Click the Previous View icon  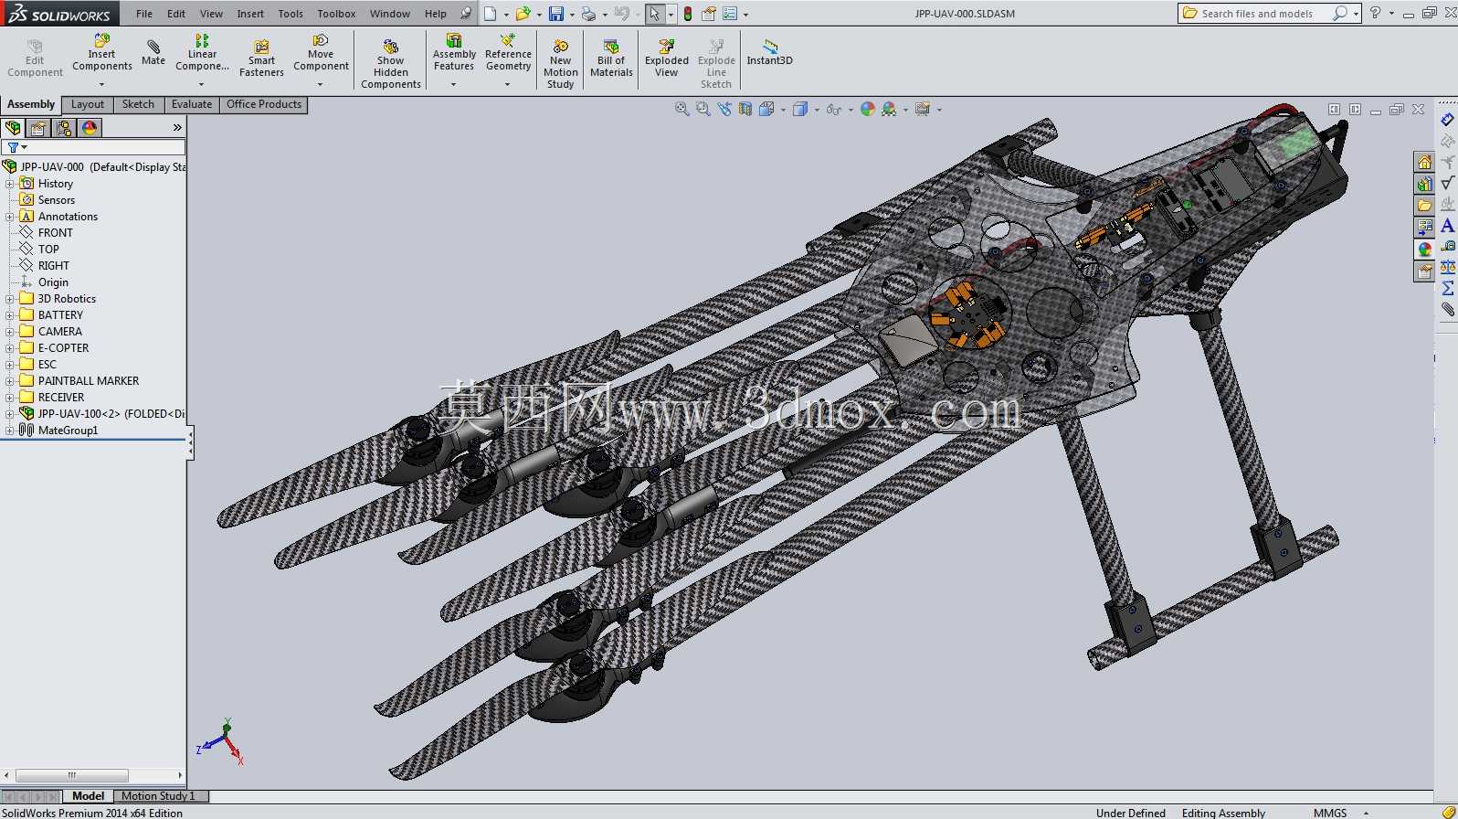pyautogui.click(x=724, y=109)
